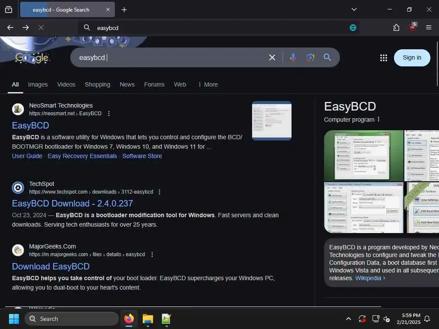Open File Explorer from taskbar
The width and height of the screenshot is (439, 329).
pyautogui.click(x=147, y=319)
